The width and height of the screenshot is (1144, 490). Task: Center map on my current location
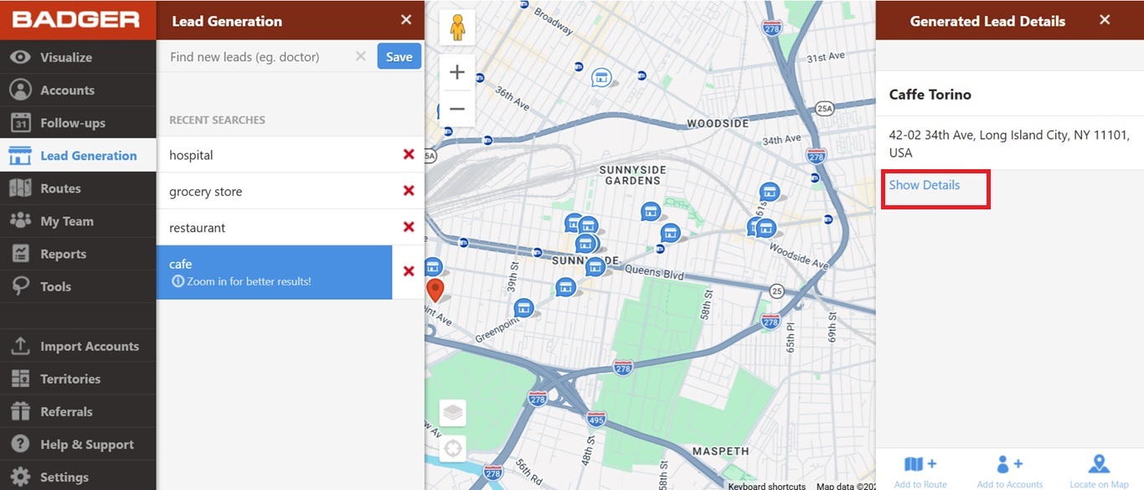coord(453,448)
